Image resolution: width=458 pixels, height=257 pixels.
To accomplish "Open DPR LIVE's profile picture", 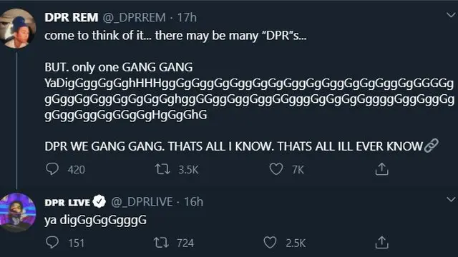I will tap(17, 213).
